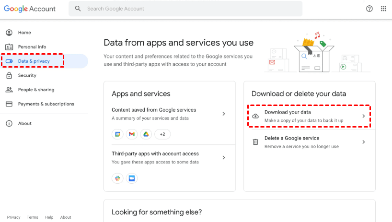Open People & sharing in sidebar
Screen dimensions: 392x222
click(x=36, y=90)
